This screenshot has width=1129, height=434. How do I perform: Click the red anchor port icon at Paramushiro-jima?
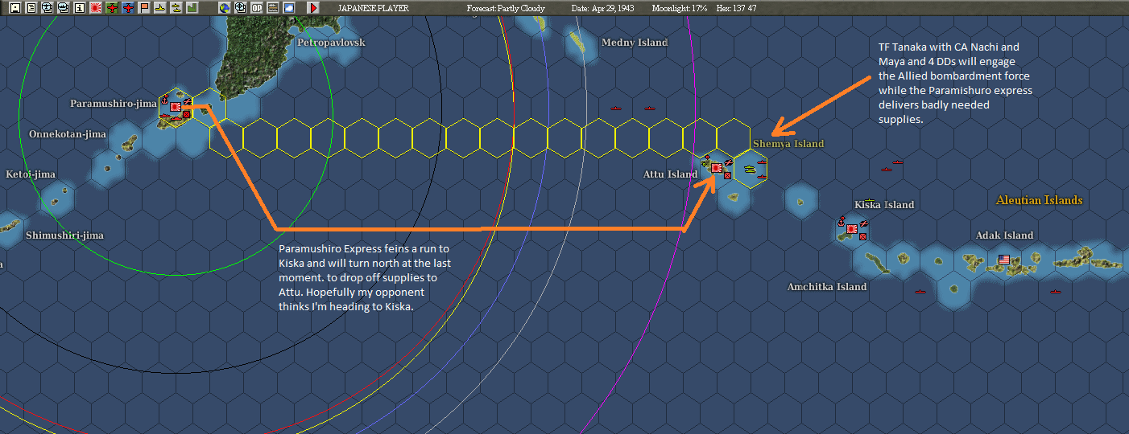[x=164, y=101]
